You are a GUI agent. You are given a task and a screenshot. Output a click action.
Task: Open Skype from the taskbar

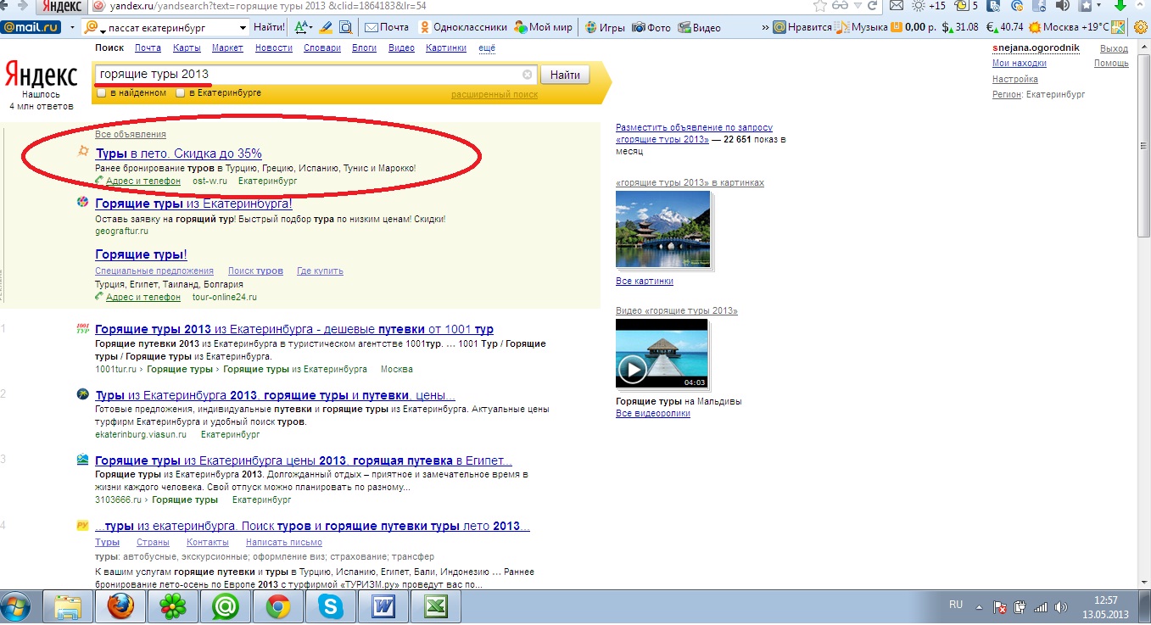[x=331, y=607]
